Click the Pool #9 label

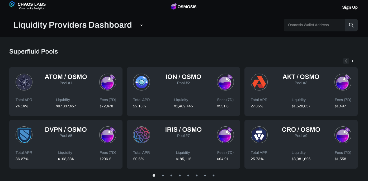pos(301,136)
